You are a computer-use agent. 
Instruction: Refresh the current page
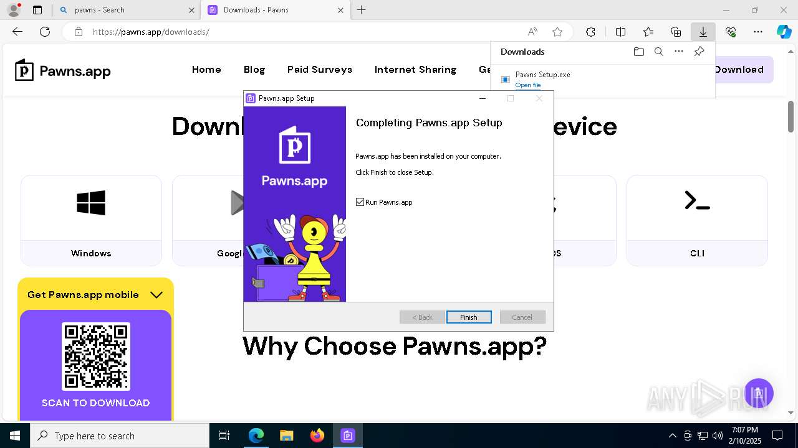point(45,32)
